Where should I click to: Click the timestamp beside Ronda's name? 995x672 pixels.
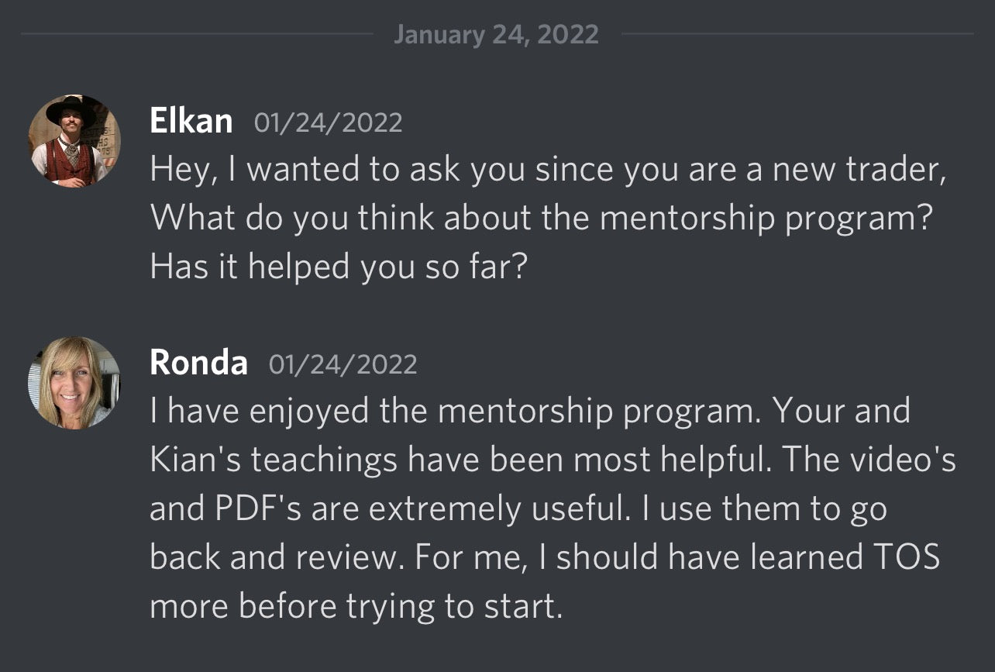point(343,364)
